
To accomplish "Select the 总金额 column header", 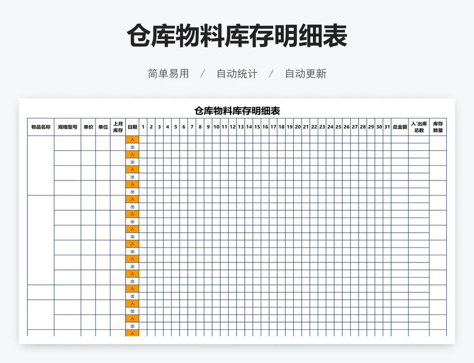I will pos(399,127).
